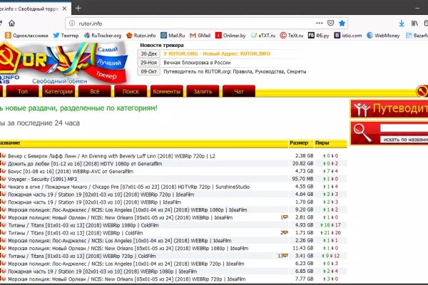Click the site info icon before rutor.info
The height and width of the screenshot is (285, 428).
[71, 22]
